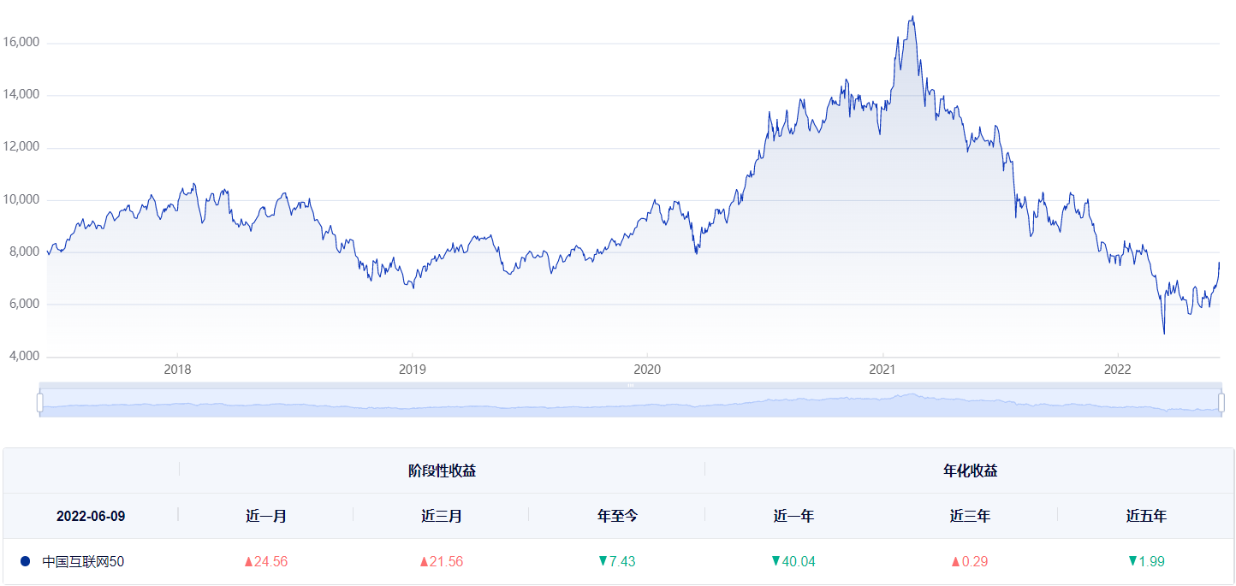
Task: Select the 近一月 column header
Action: tap(266, 516)
